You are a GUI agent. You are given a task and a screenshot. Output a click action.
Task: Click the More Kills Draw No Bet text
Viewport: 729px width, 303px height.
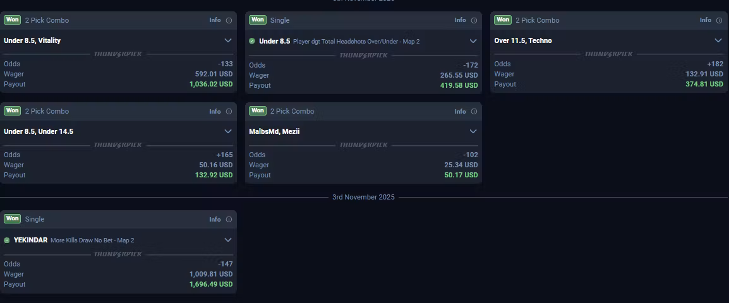tap(92, 241)
